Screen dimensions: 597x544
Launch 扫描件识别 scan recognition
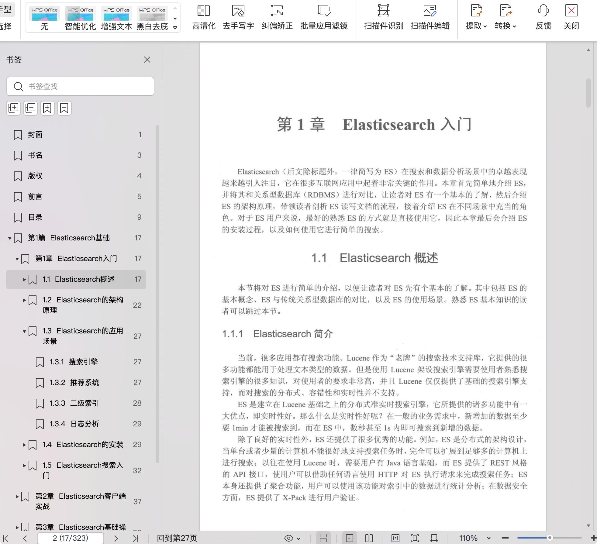384,18
